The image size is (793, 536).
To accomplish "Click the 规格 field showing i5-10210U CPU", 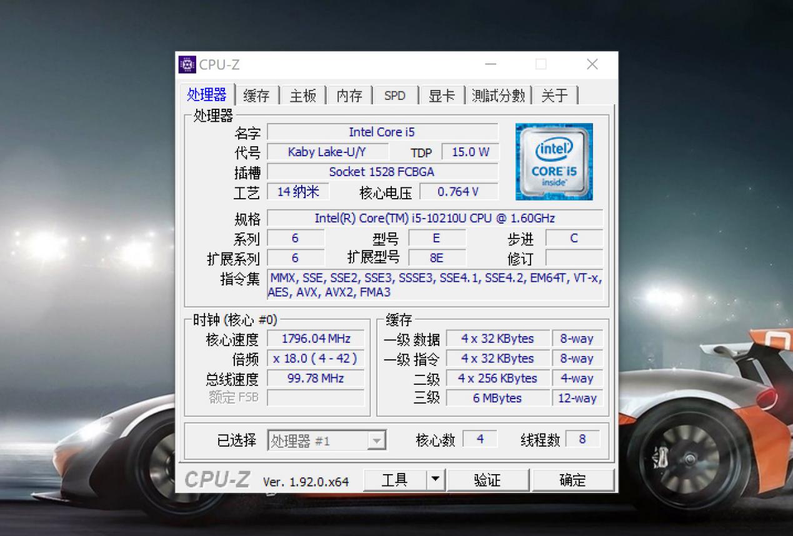I will point(436,218).
